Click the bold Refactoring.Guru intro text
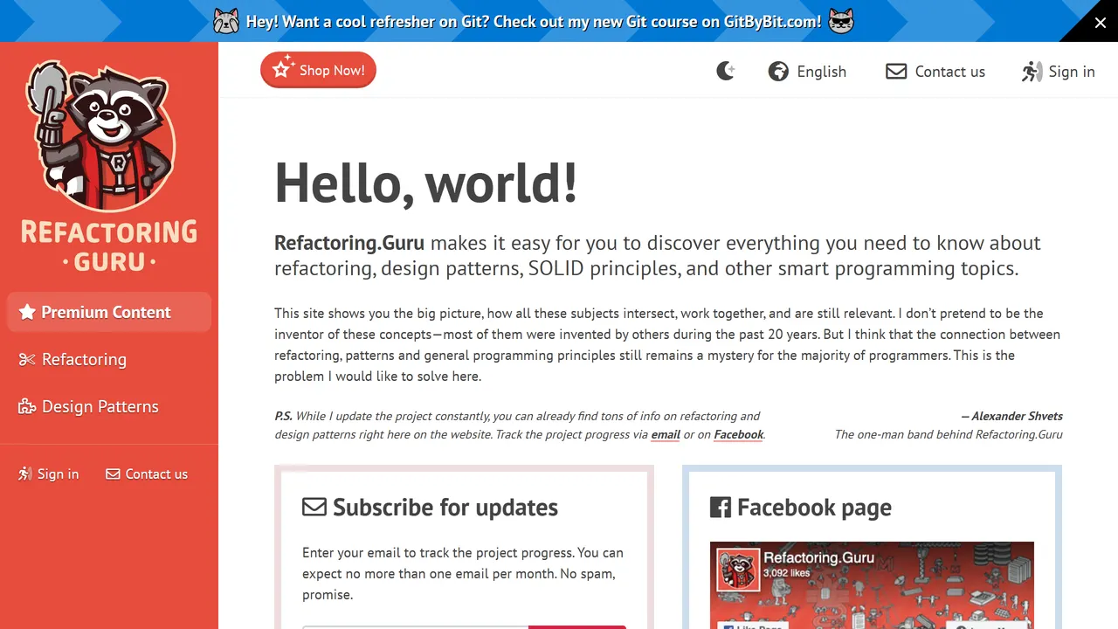1118x629 pixels. click(x=349, y=243)
